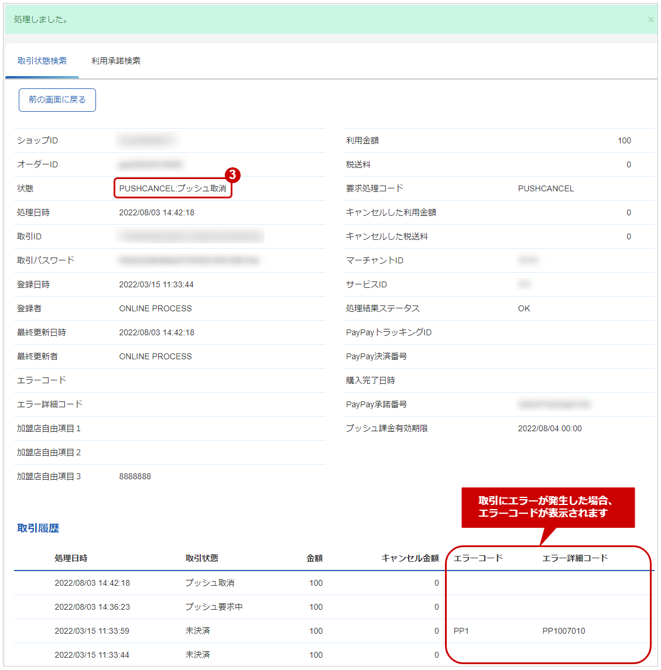
Task: Click the PP1 error code cell
Action: tap(461, 631)
